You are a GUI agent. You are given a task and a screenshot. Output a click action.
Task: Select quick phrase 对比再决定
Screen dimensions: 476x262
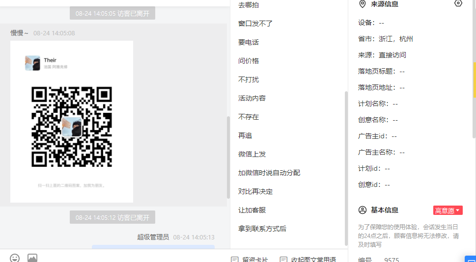tap(255, 191)
